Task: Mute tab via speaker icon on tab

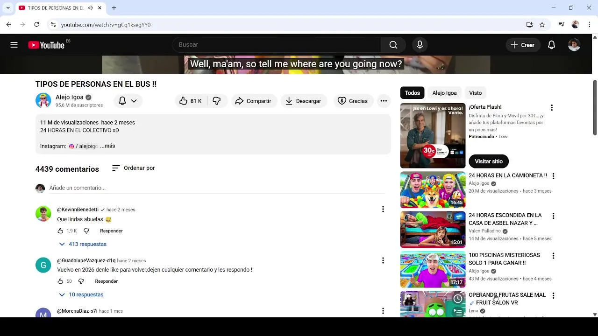Action: (90, 8)
